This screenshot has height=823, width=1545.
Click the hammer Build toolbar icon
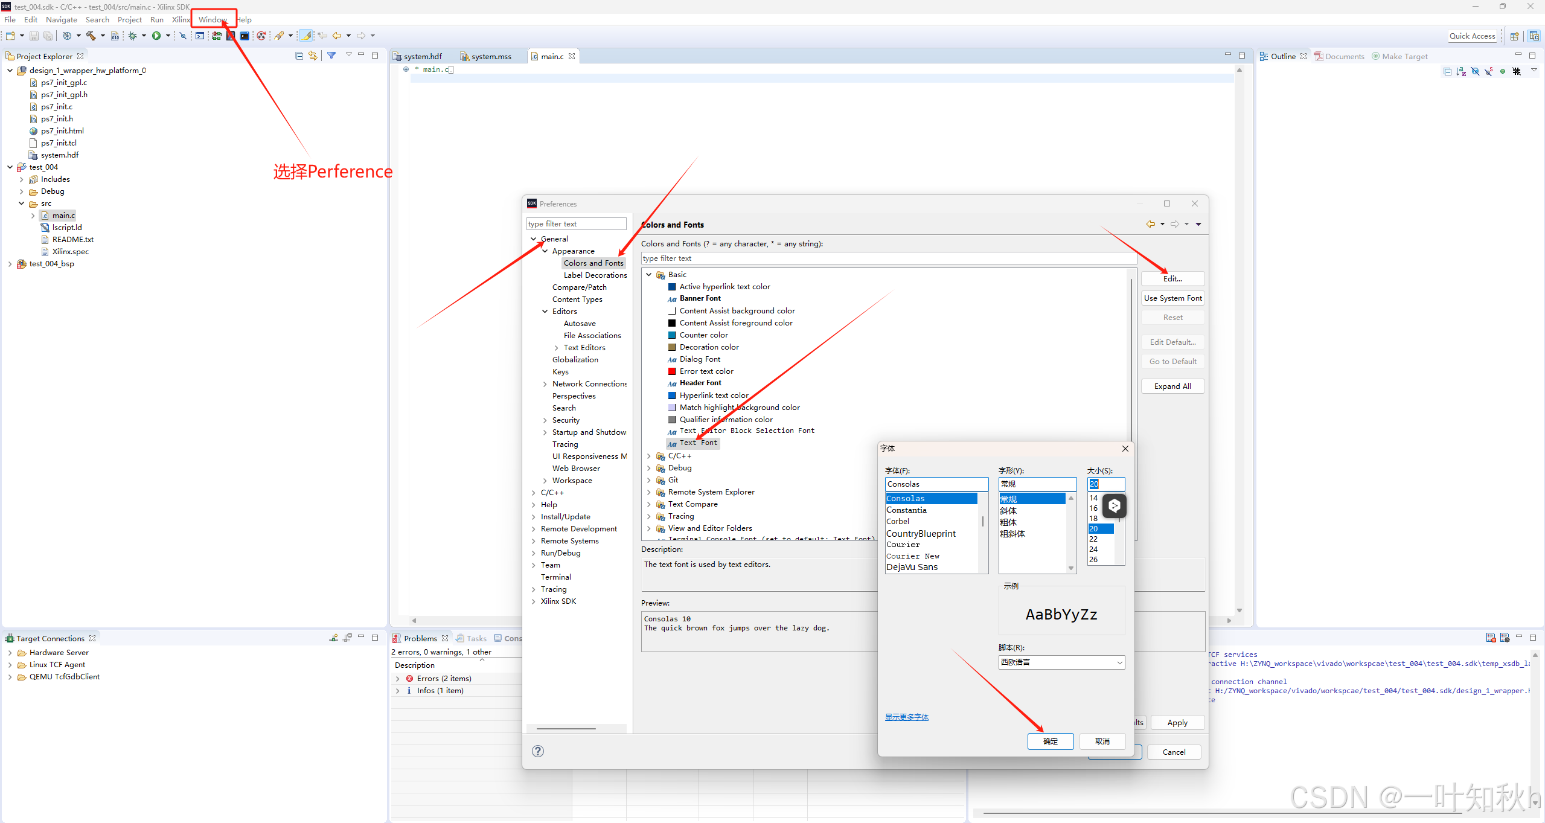pyautogui.click(x=91, y=36)
